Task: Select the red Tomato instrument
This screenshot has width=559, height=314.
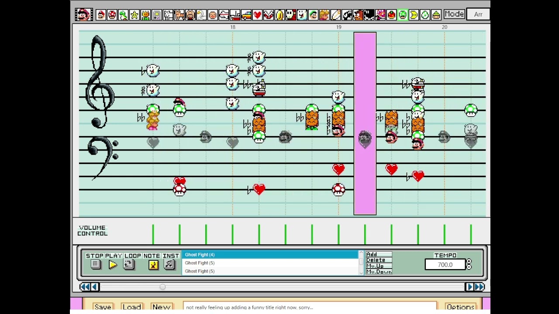Action: [391, 15]
